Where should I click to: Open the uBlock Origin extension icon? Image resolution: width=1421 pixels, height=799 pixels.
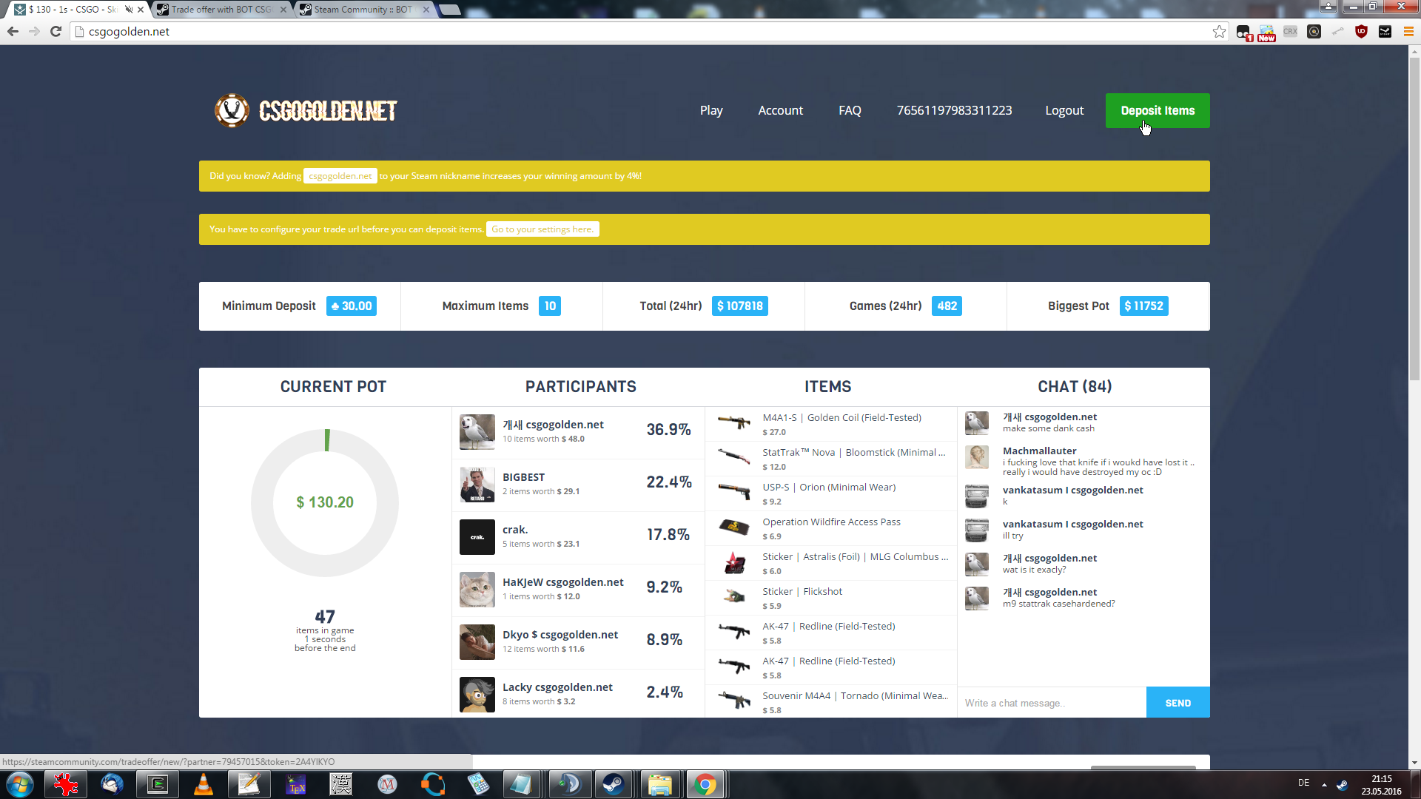1361,32
